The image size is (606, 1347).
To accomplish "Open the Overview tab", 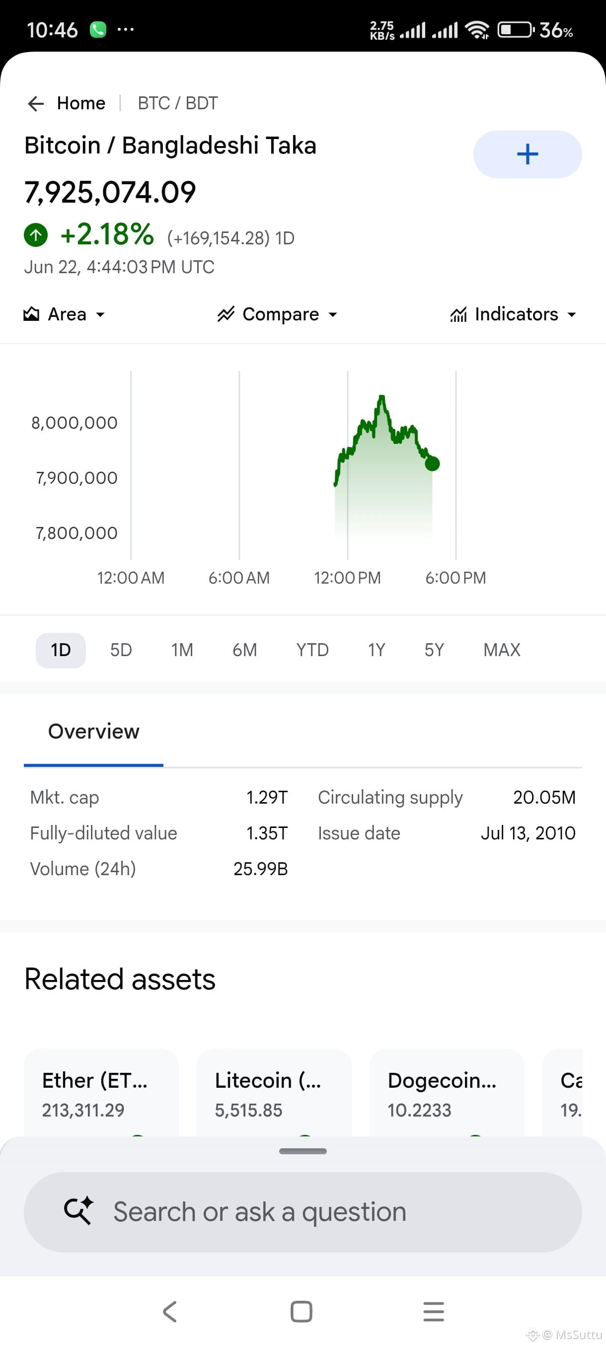I will coord(93,732).
